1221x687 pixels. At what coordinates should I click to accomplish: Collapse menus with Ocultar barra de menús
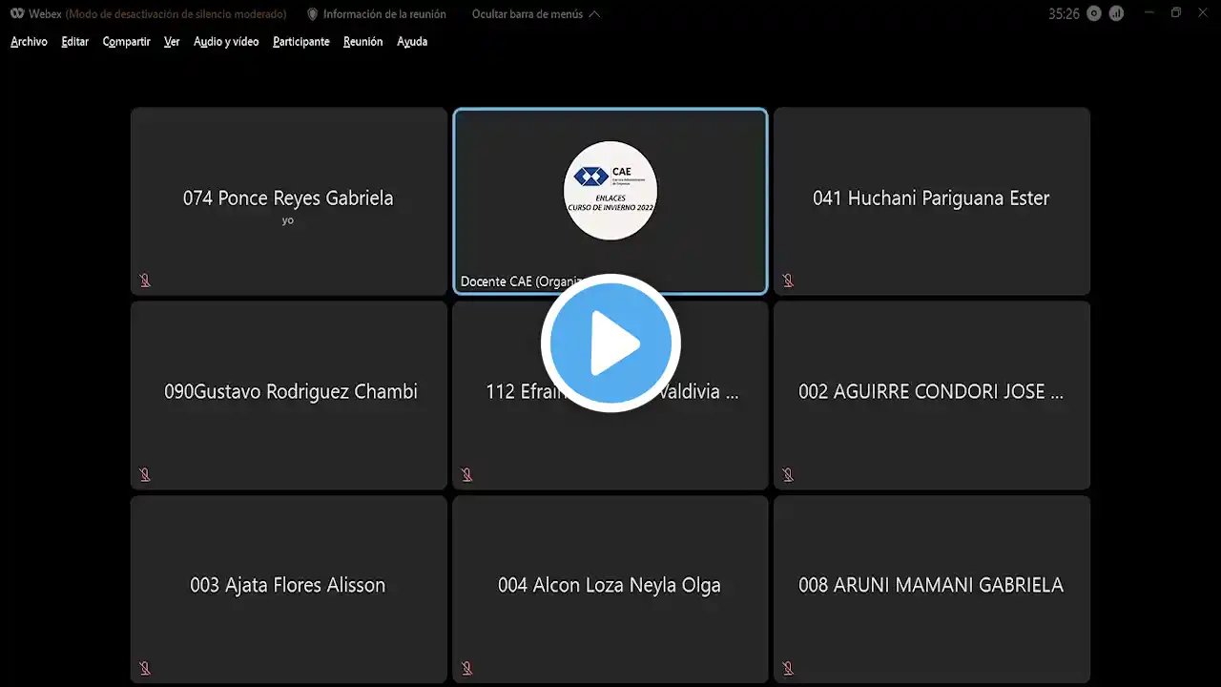tap(536, 14)
